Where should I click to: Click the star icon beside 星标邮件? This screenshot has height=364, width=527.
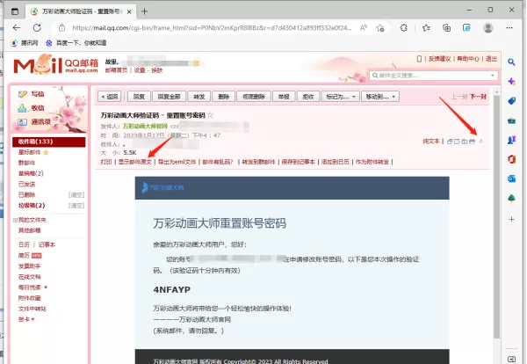point(46,152)
